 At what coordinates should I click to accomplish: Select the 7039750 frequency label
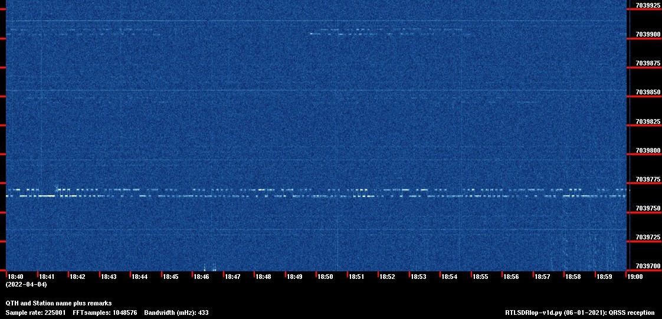[648, 209]
